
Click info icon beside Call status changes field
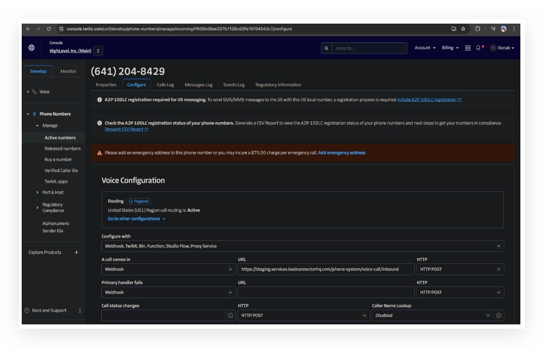tap(231, 315)
